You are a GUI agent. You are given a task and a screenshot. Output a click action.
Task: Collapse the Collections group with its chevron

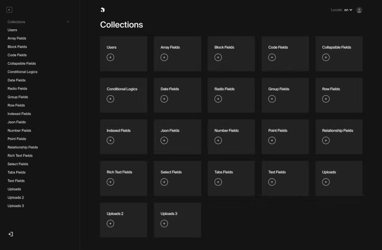coord(68,22)
